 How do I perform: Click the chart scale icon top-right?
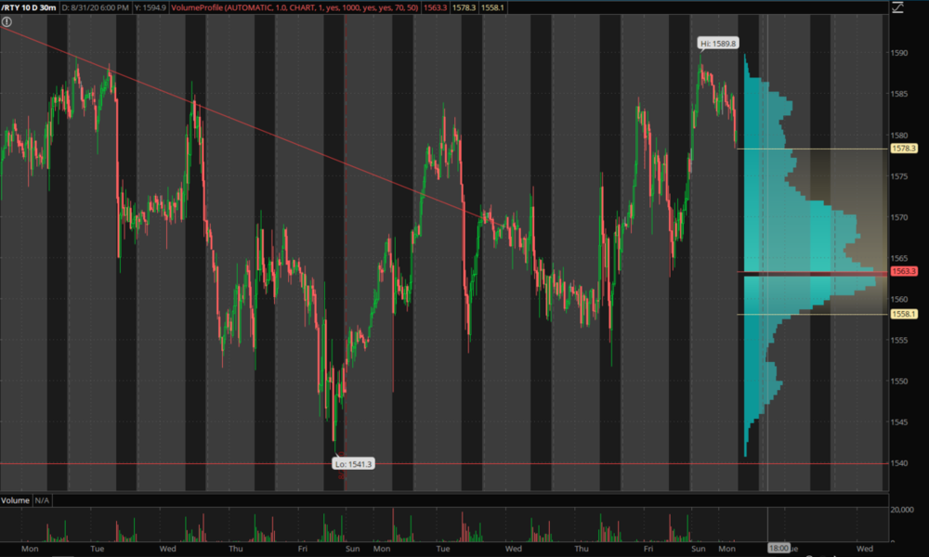896,7
